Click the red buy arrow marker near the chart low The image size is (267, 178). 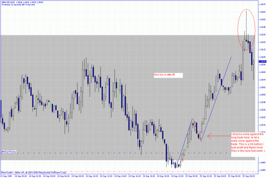pos(182,160)
